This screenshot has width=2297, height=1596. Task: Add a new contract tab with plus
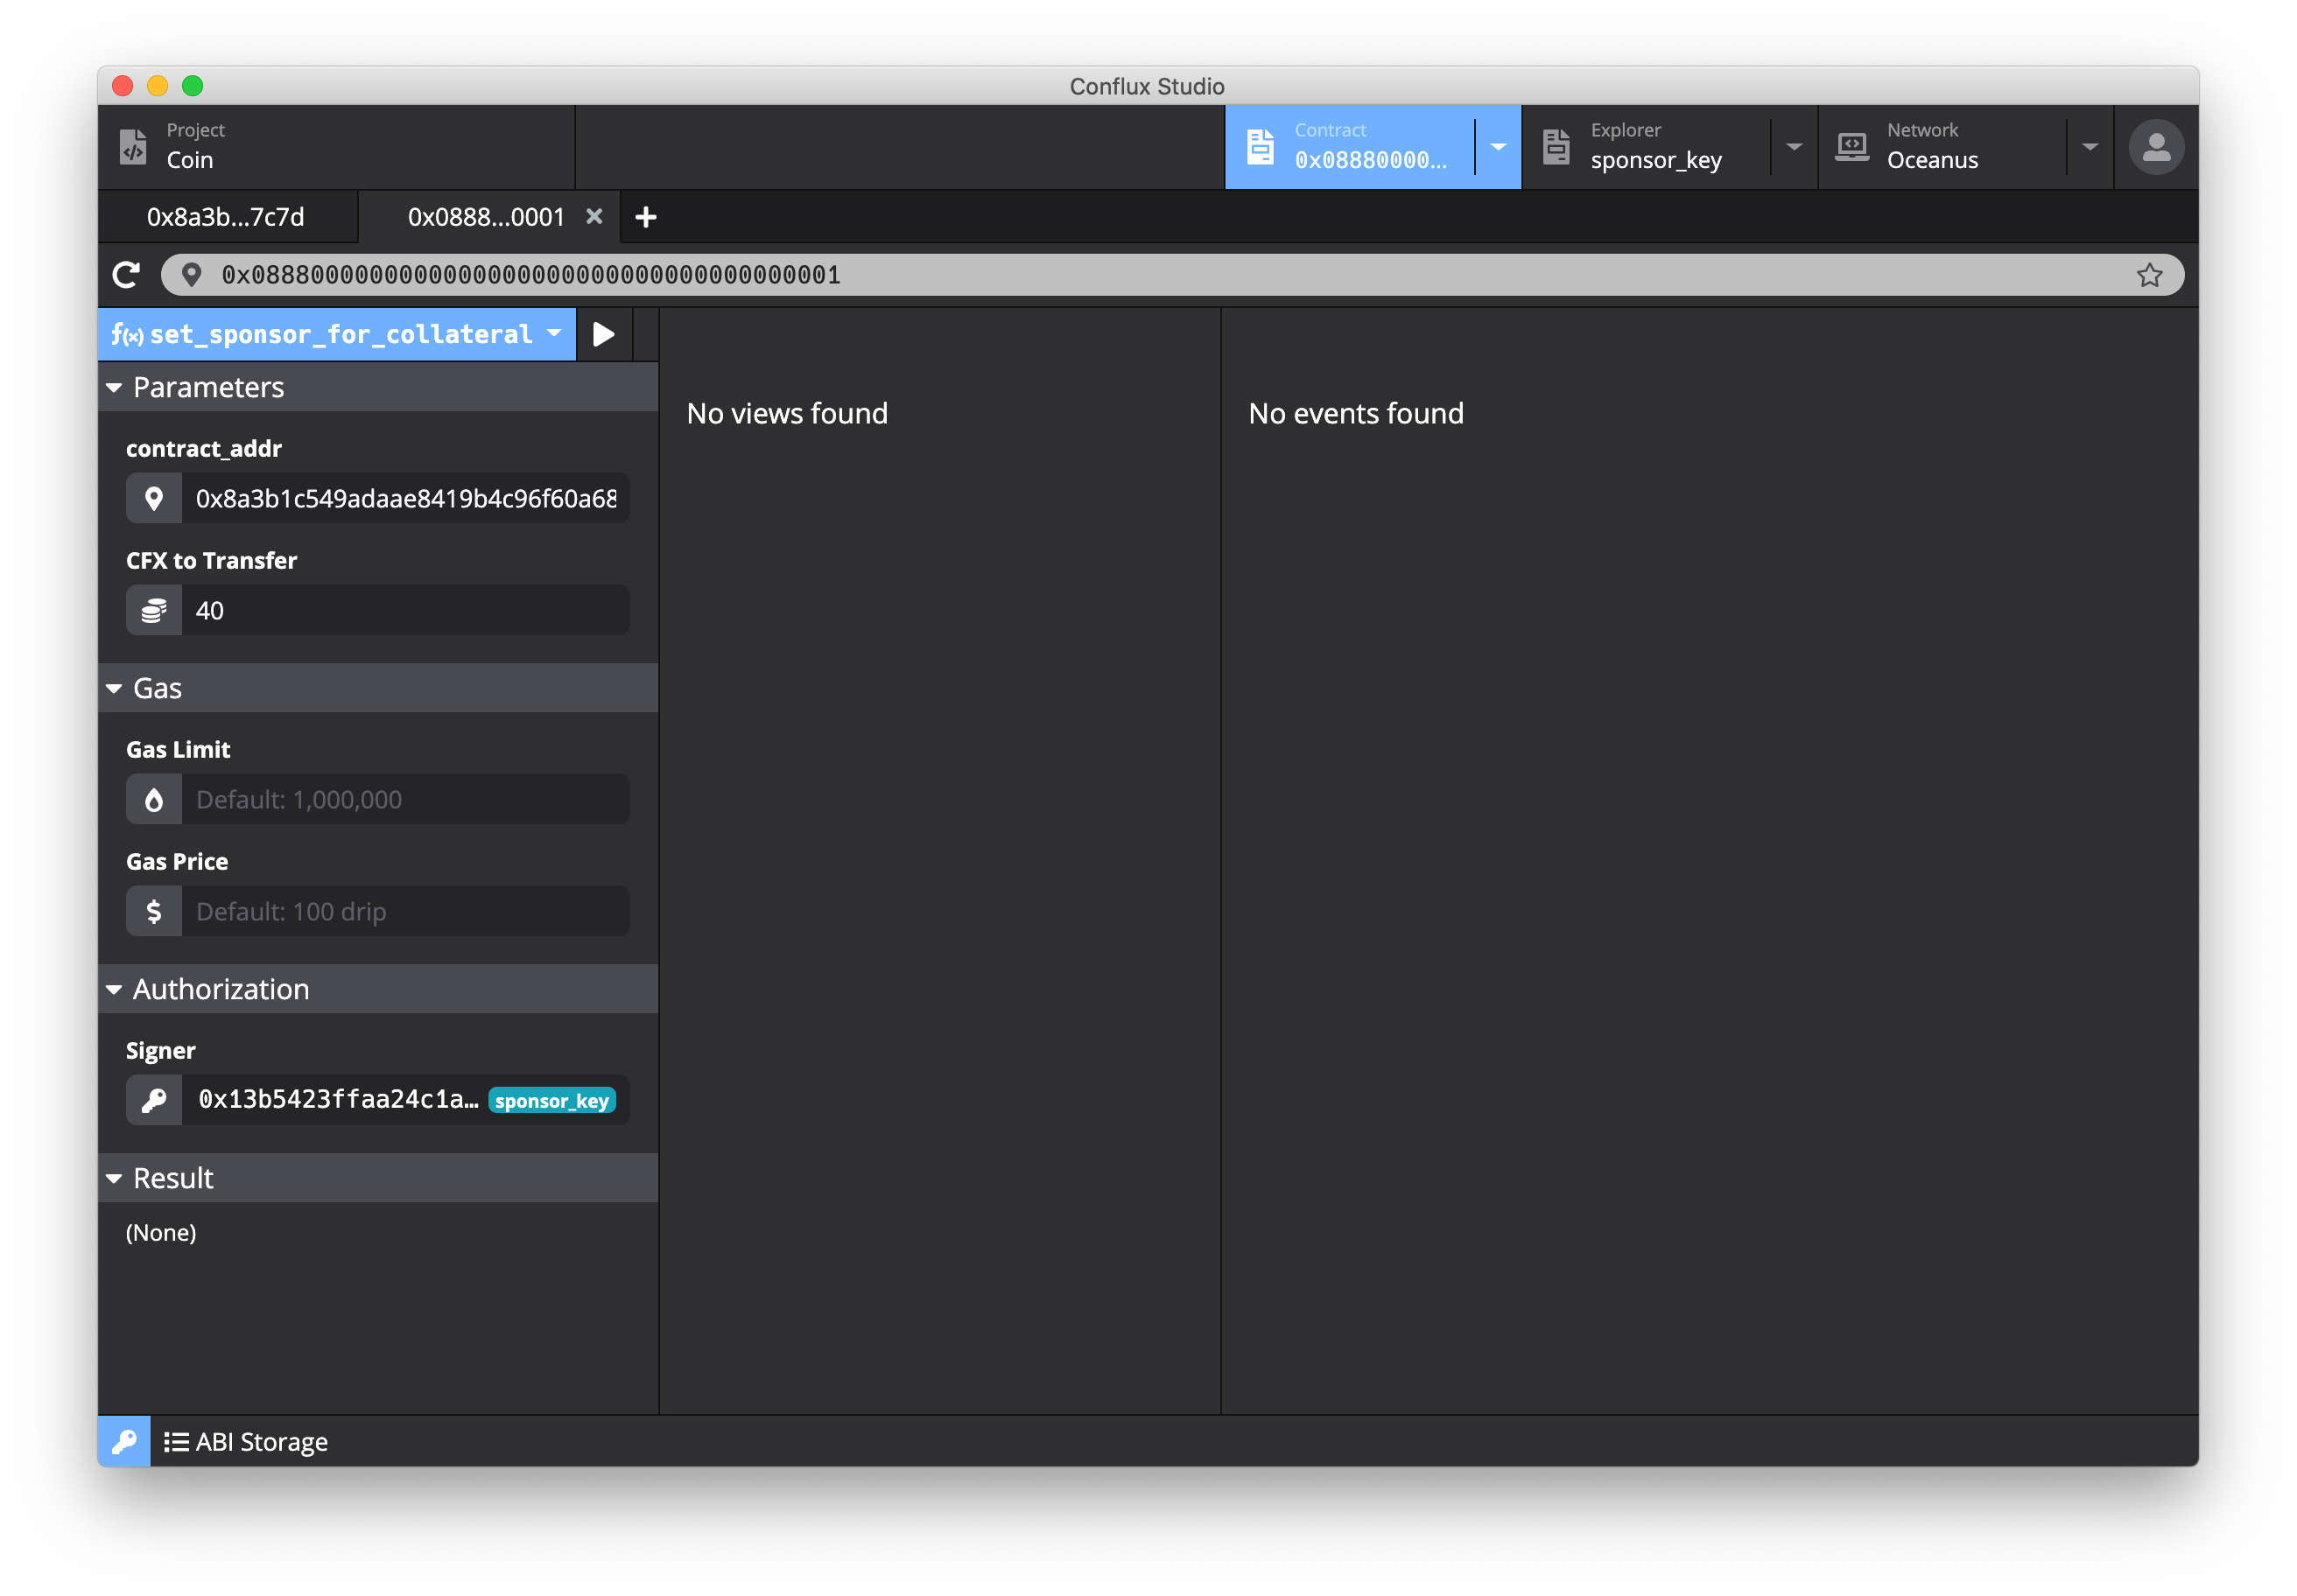pos(646,217)
